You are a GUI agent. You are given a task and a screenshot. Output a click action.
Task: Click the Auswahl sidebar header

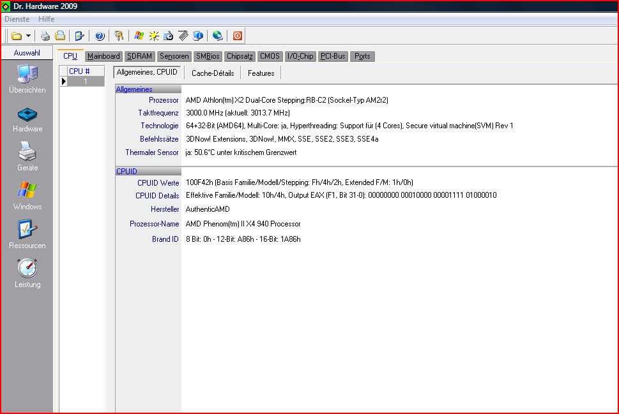(x=27, y=53)
